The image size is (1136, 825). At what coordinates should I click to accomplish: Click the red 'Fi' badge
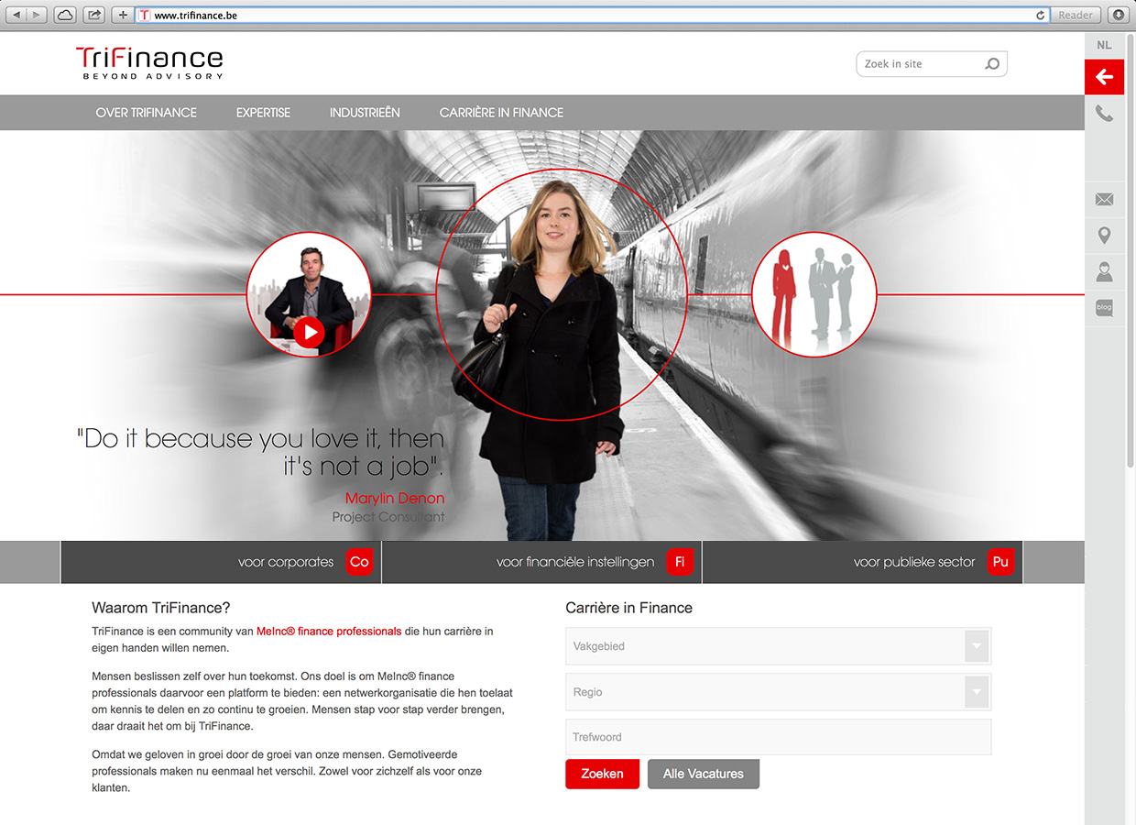pos(680,562)
